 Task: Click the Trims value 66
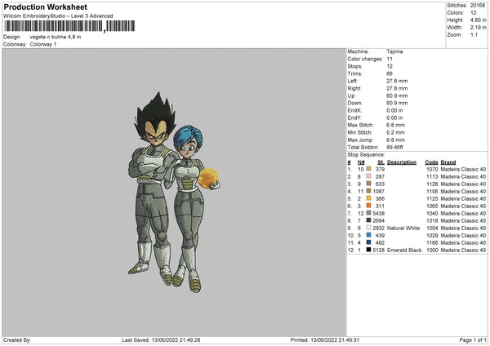pos(390,73)
